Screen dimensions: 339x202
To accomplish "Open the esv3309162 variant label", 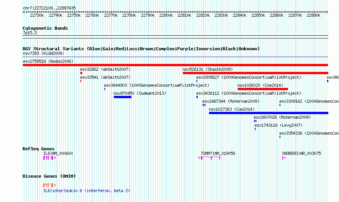I will tap(309, 101).
